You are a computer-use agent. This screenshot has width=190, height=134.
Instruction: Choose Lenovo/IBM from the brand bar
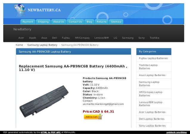tap(102, 38)
